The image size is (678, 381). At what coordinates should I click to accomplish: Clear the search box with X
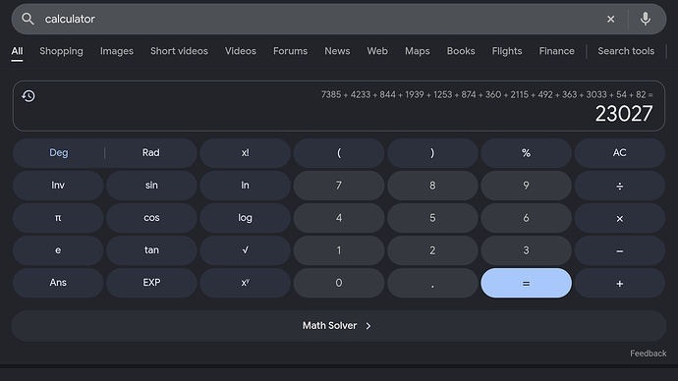tap(610, 19)
